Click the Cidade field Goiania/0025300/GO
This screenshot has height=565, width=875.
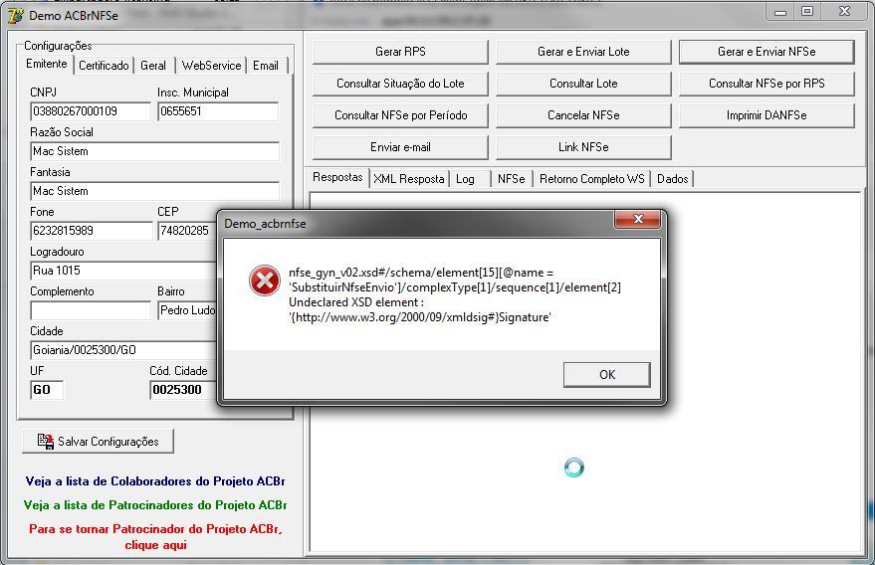tap(122, 350)
